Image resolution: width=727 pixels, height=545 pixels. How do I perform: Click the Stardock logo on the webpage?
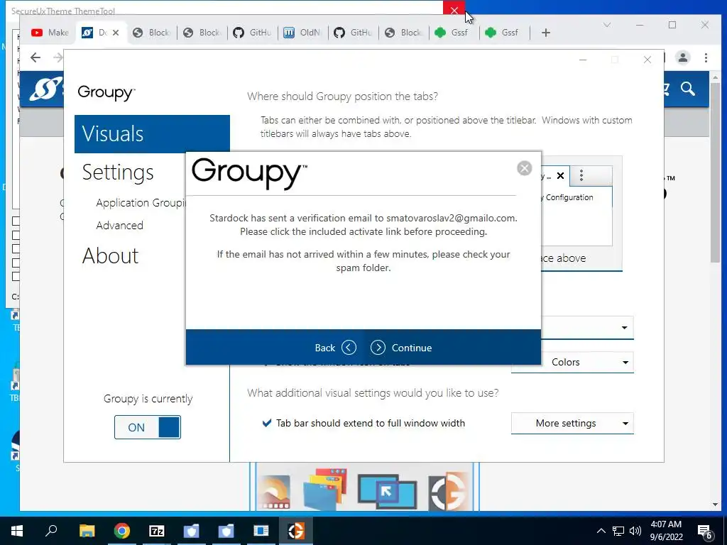coord(45,88)
